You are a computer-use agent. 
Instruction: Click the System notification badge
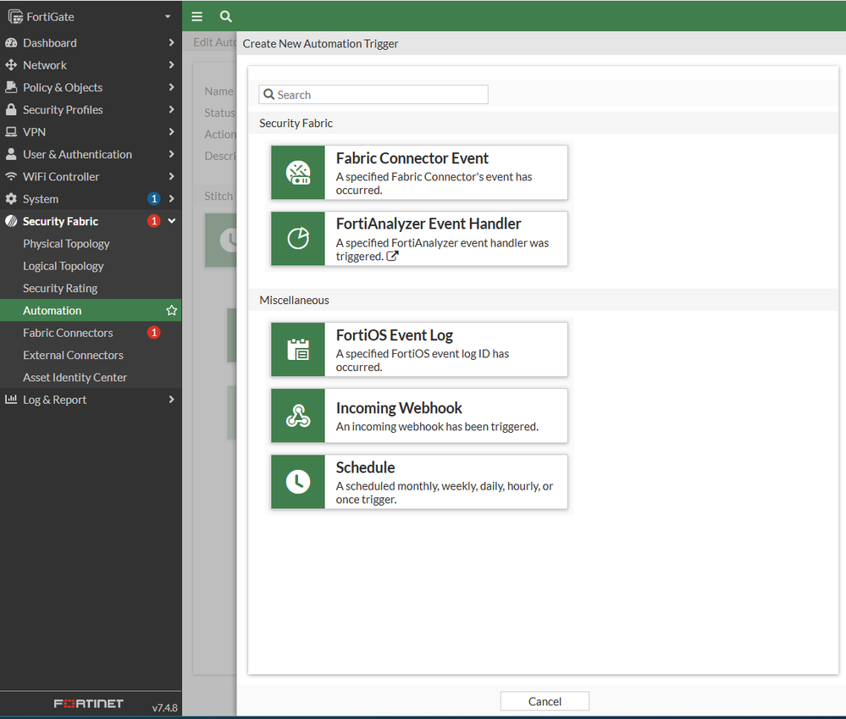click(153, 199)
